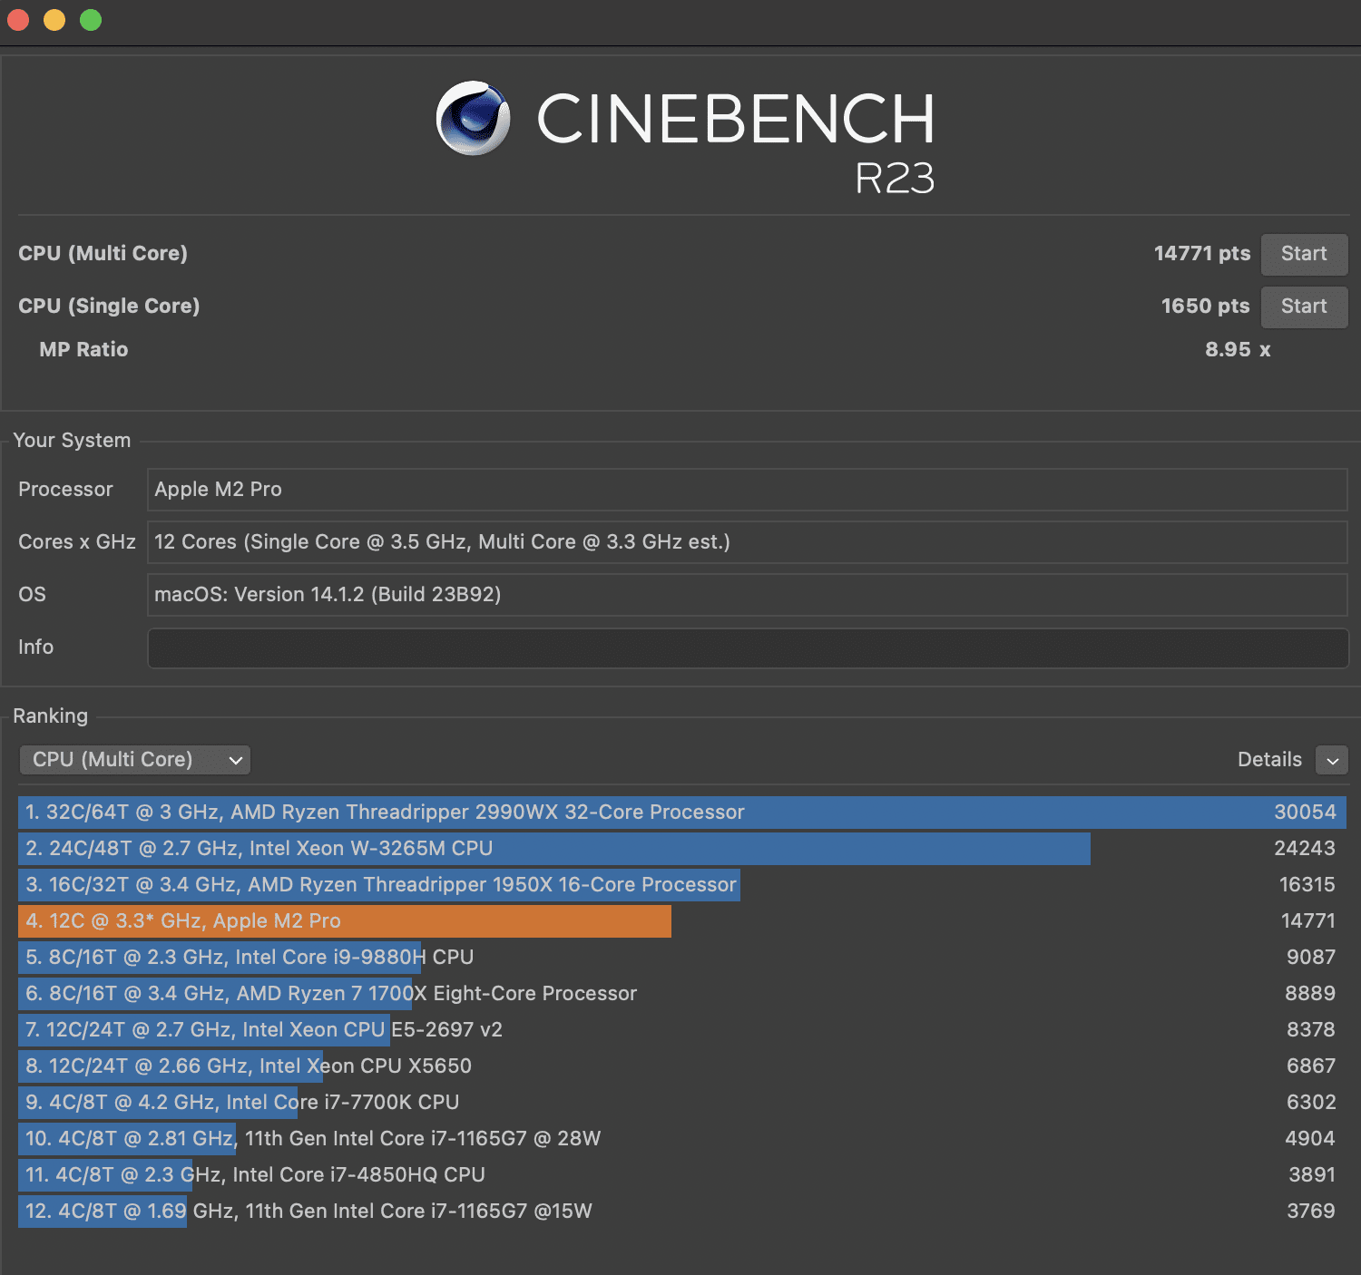This screenshot has width=1361, height=1275.
Task: Select the highlighted Apple M2 Pro ranking row
Action: pos(682,921)
